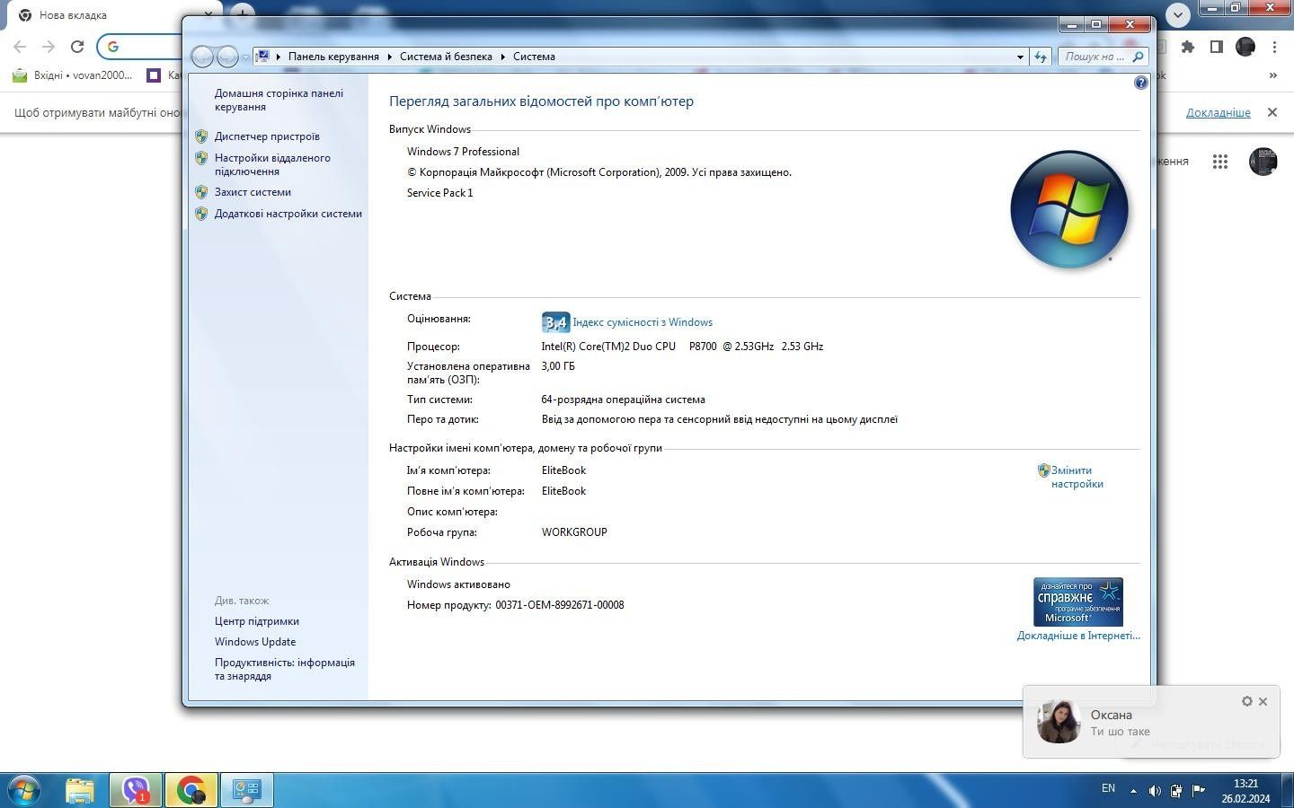This screenshot has width=1294, height=808.
Task: Click the Back navigation button in Control Panel
Action: pyautogui.click(x=203, y=57)
